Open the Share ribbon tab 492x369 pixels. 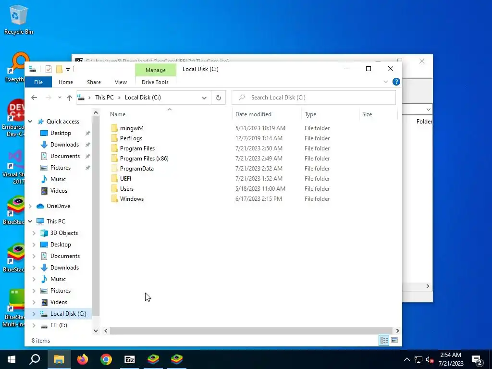pos(94,82)
